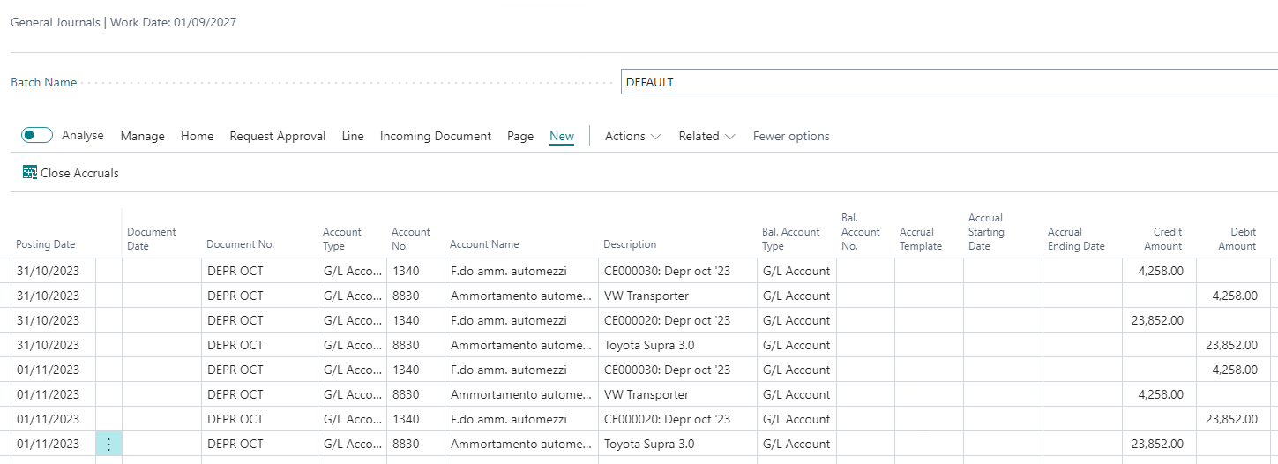Viewport: 1278px width, 464px height.
Task: Select the 31/10/2023 date in the first row
Action: [x=48, y=271]
